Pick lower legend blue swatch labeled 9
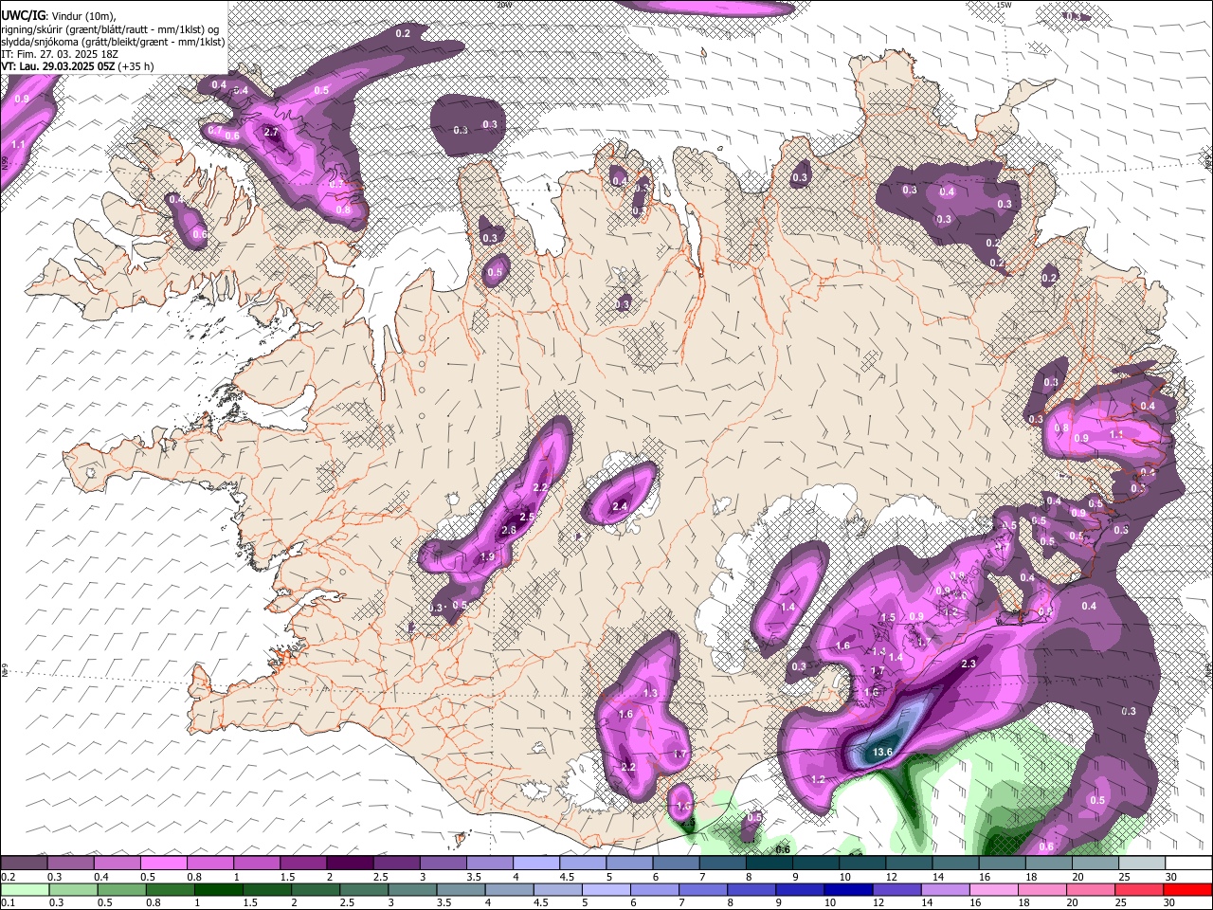This screenshot has height=910, width=1213. point(798,889)
